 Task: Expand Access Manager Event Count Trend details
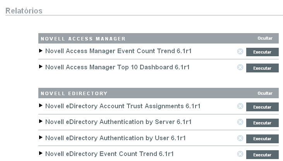pyautogui.click(x=41, y=51)
